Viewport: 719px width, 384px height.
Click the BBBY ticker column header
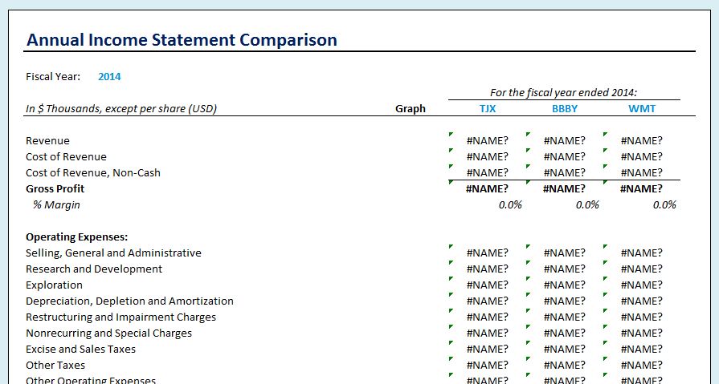tap(565, 108)
